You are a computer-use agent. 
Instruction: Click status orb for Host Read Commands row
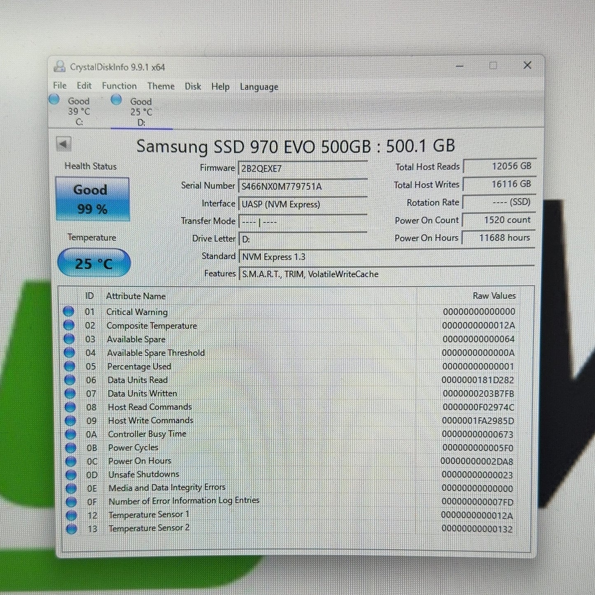coord(70,406)
